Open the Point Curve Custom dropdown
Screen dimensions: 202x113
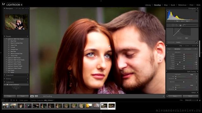click(x=179, y=42)
